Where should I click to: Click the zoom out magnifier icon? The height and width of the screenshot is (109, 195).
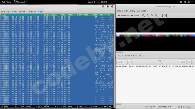click(x=148, y=16)
